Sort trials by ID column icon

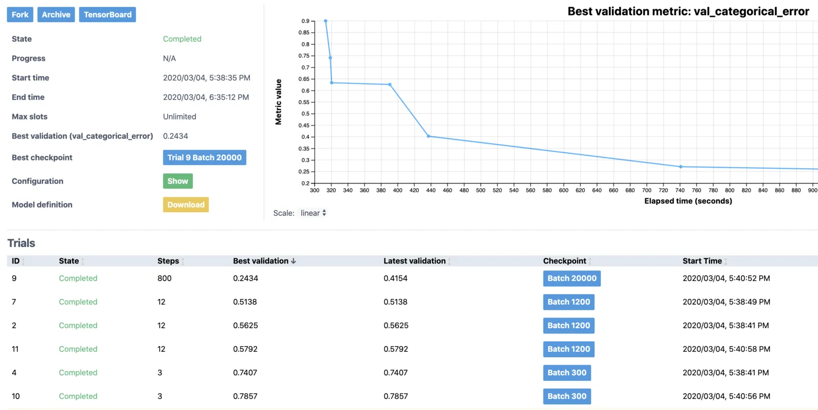pyautogui.click(x=23, y=261)
